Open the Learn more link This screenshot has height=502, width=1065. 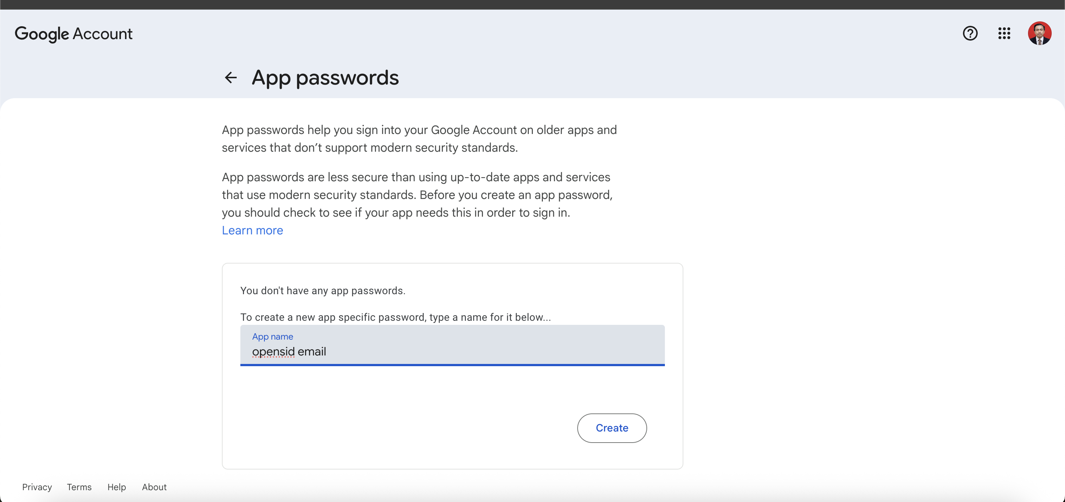click(252, 230)
